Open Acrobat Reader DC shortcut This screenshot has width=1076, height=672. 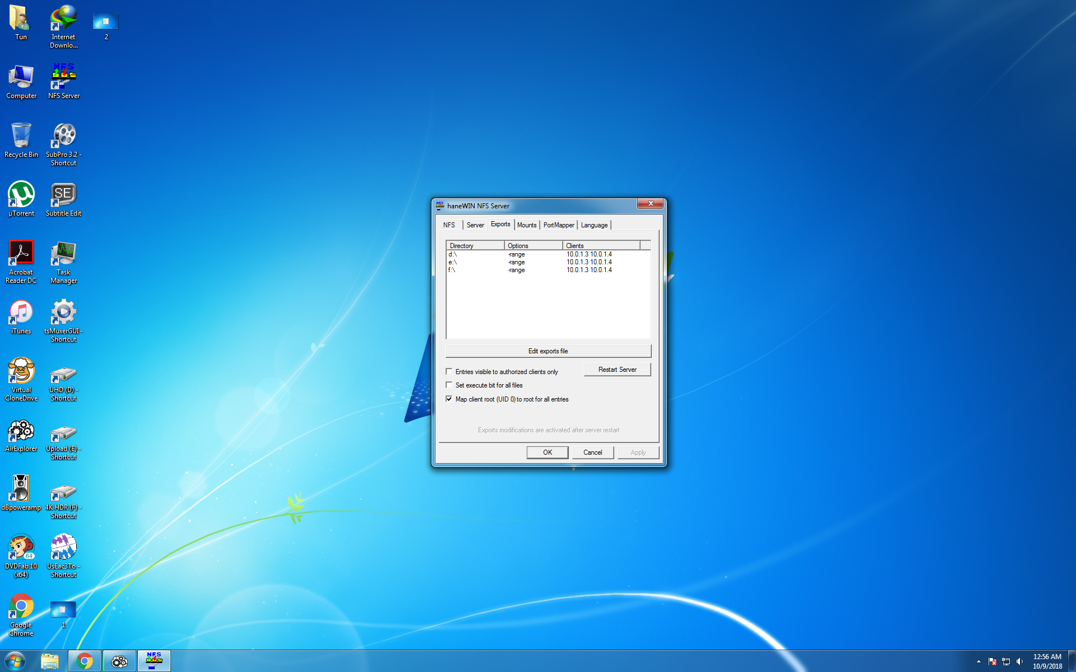(21, 262)
